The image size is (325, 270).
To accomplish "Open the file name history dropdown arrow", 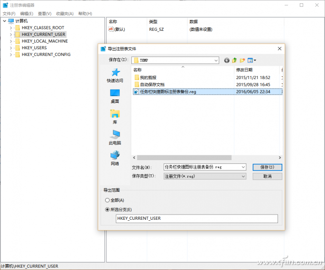I will (x=243, y=167).
